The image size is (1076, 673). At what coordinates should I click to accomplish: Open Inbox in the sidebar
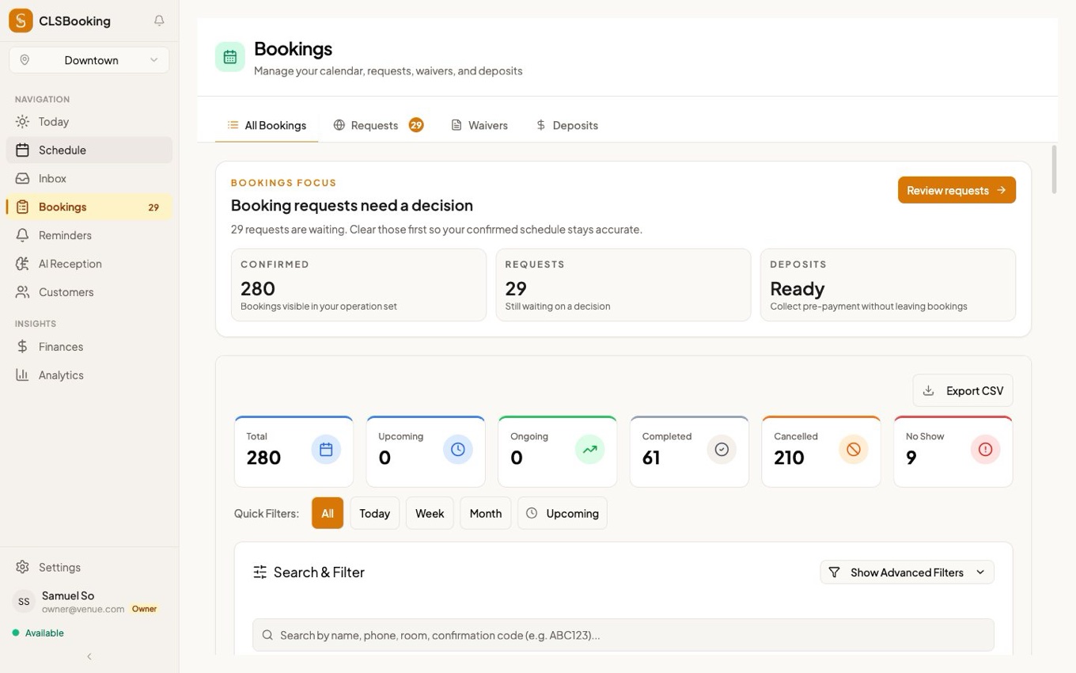coord(89,179)
